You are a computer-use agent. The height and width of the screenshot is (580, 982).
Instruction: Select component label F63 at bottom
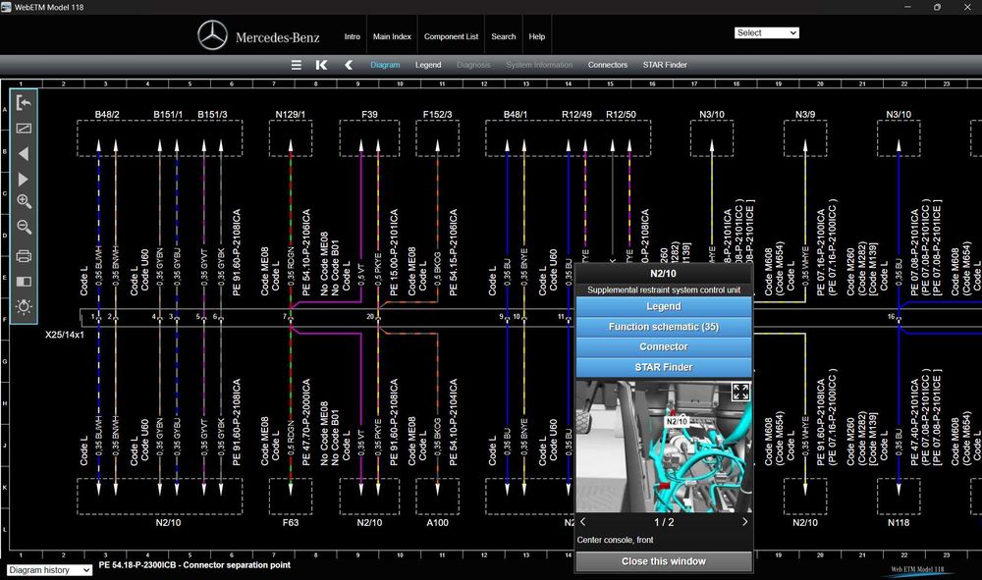291,522
